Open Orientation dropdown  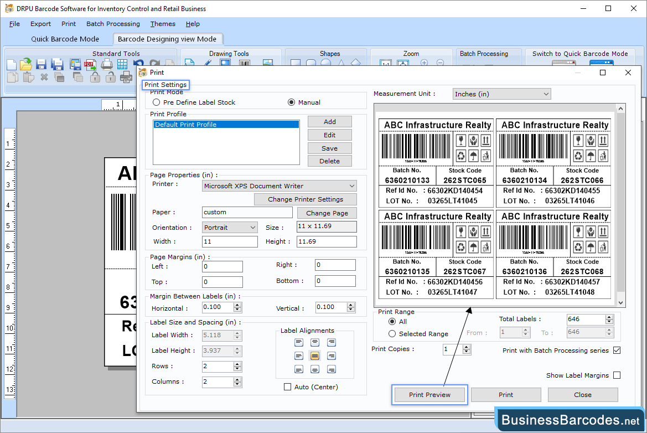click(230, 228)
